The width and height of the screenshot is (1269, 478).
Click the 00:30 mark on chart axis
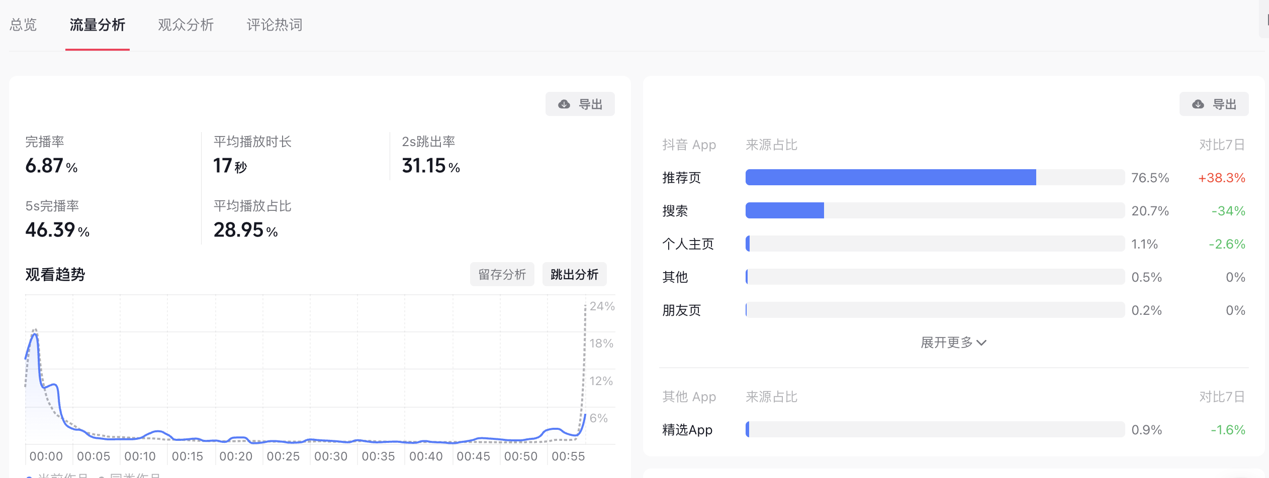pyautogui.click(x=331, y=456)
